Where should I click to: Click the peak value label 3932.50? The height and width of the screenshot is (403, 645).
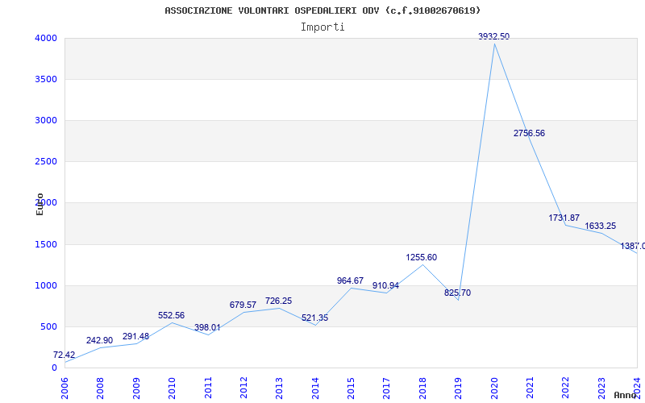pyautogui.click(x=493, y=36)
